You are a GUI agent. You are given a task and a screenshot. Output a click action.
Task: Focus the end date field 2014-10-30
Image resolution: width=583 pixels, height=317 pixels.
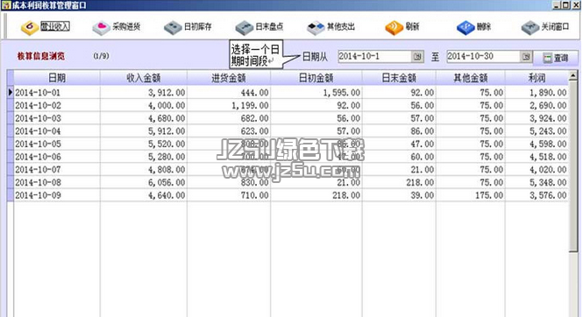tap(483, 56)
